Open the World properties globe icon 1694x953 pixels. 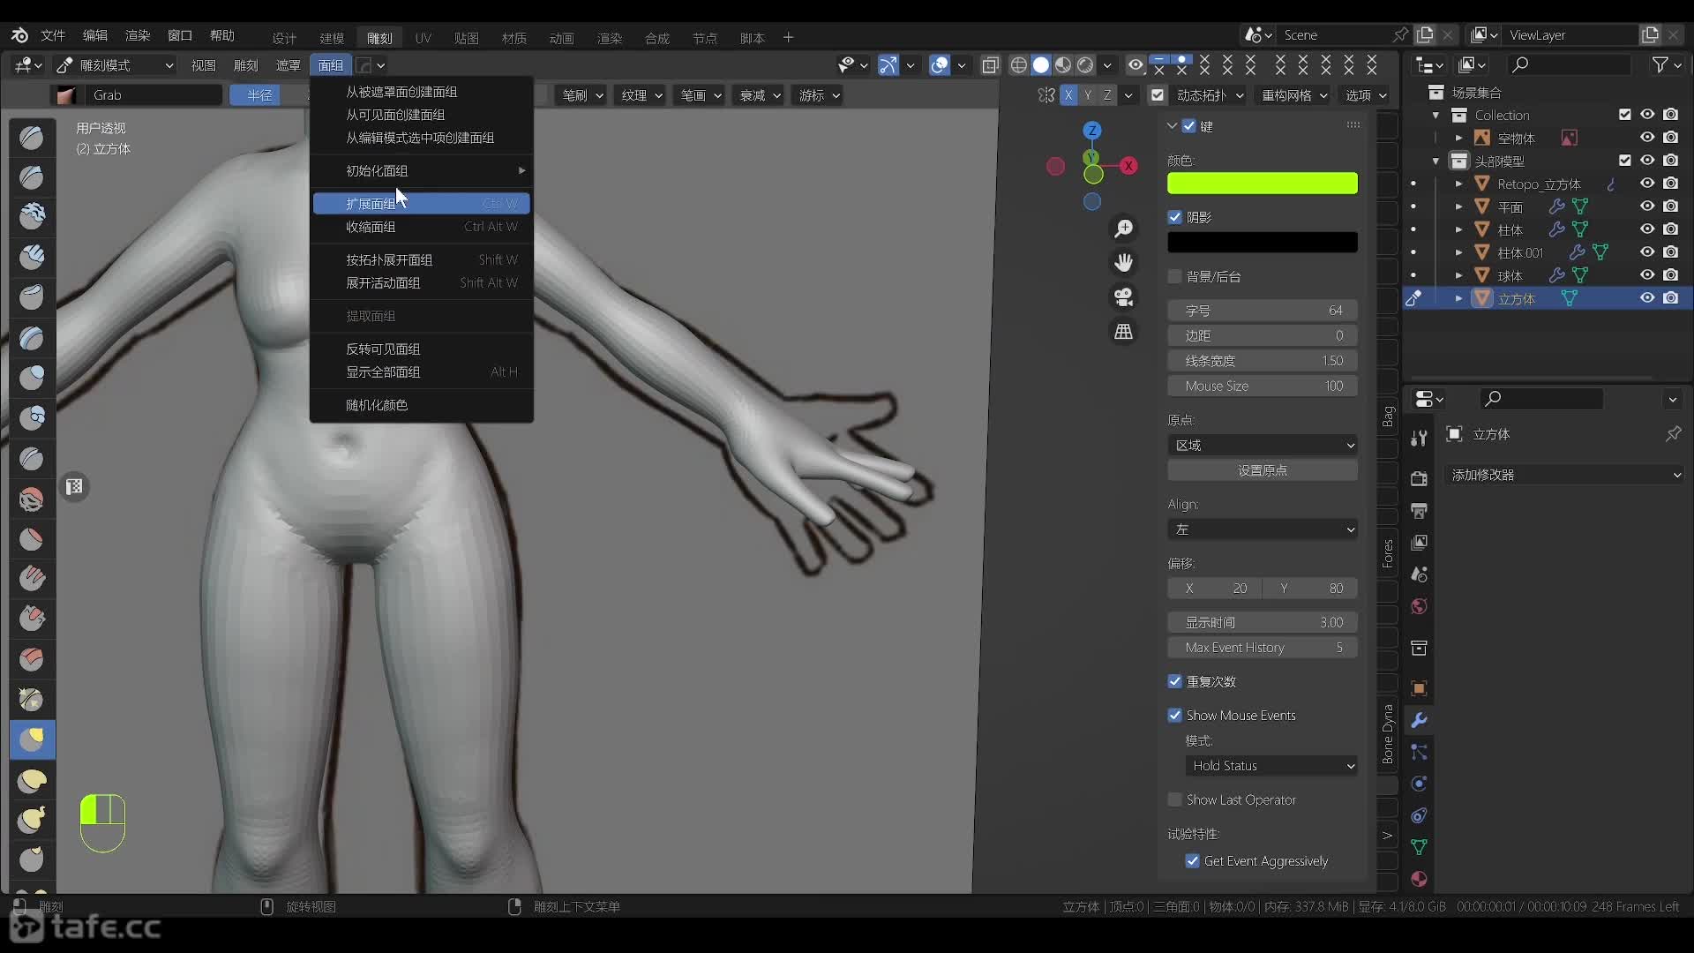click(x=1419, y=606)
